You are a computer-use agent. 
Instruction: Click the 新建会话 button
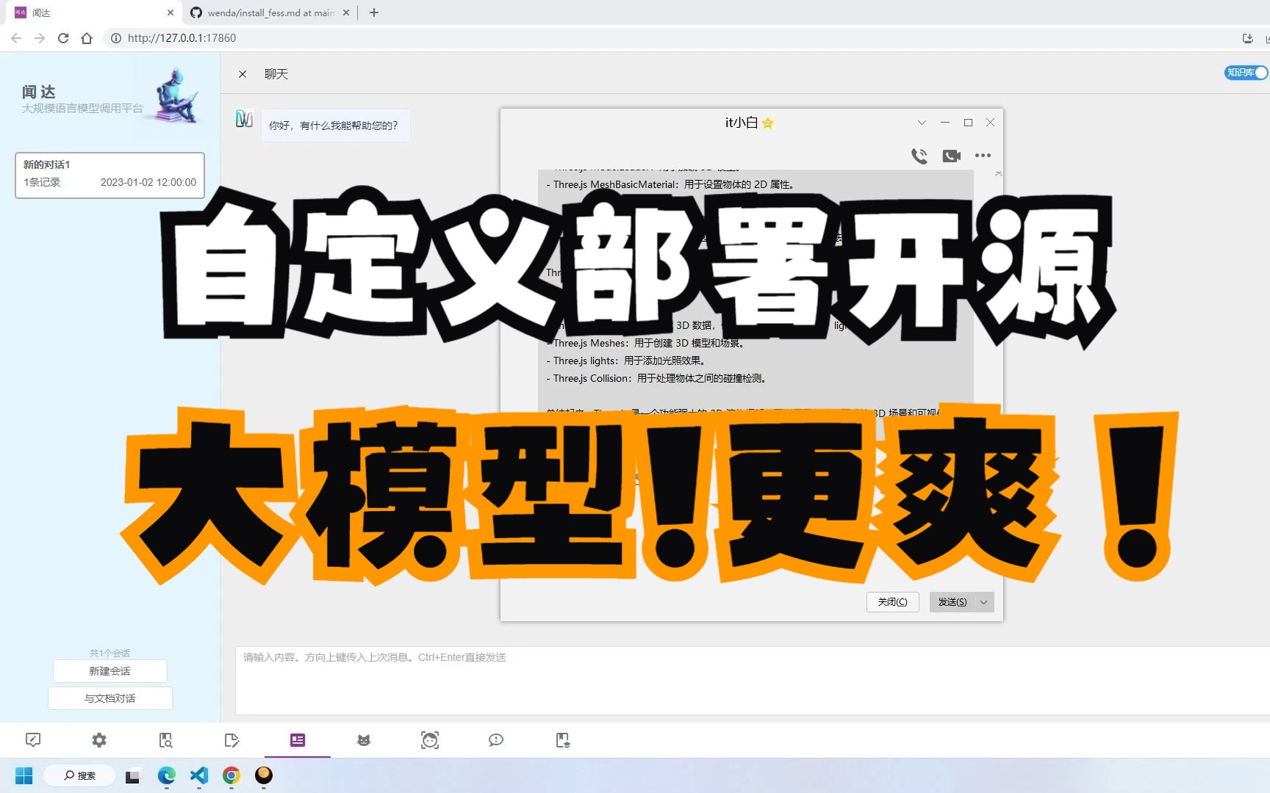(x=110, y=671)
